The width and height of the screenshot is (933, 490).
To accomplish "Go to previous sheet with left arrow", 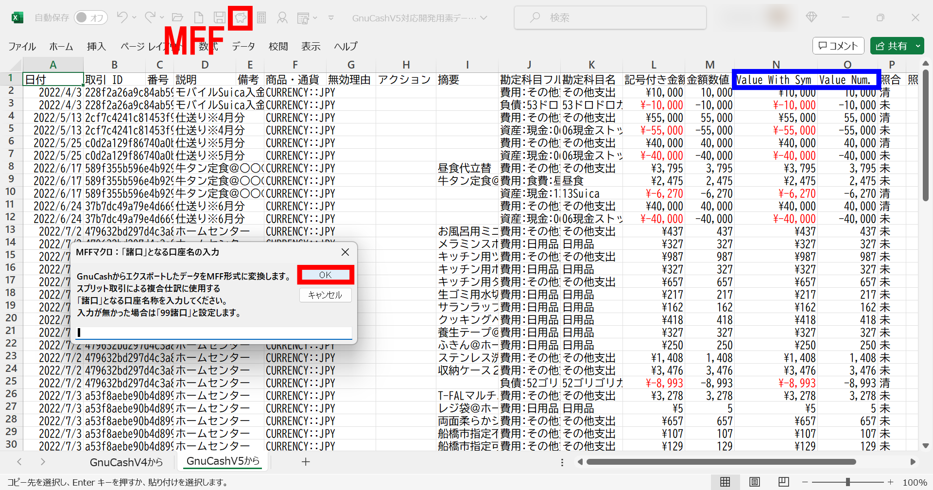I will click(19, 462).
